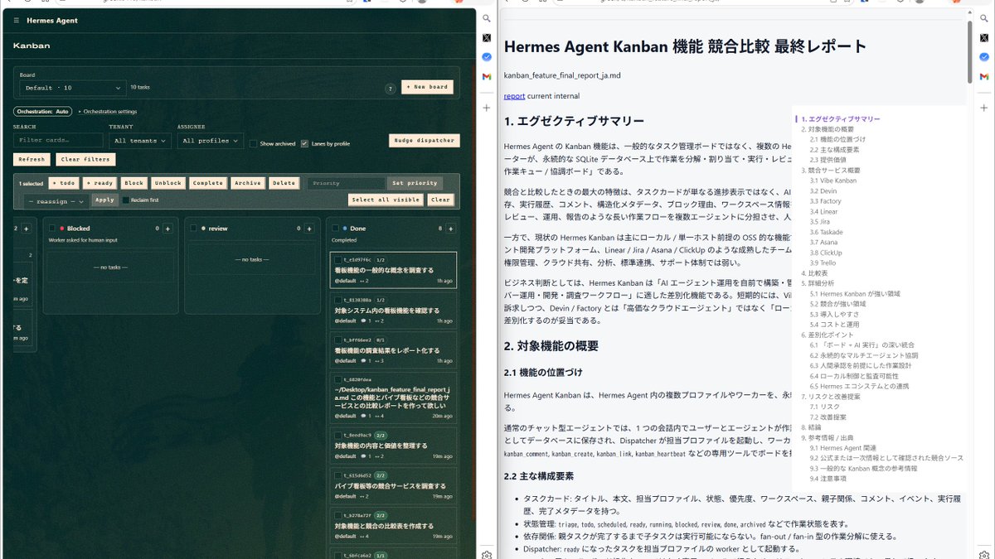This screenshot has height=559, width=995.
Task: Click Clear filters button
Action: [86, 159]
